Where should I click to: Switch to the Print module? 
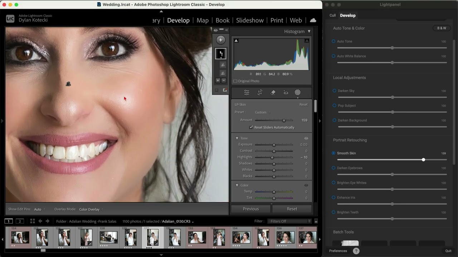tap(277, 20)
